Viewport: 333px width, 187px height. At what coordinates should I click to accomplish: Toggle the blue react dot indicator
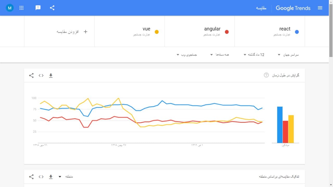[297, 32]
